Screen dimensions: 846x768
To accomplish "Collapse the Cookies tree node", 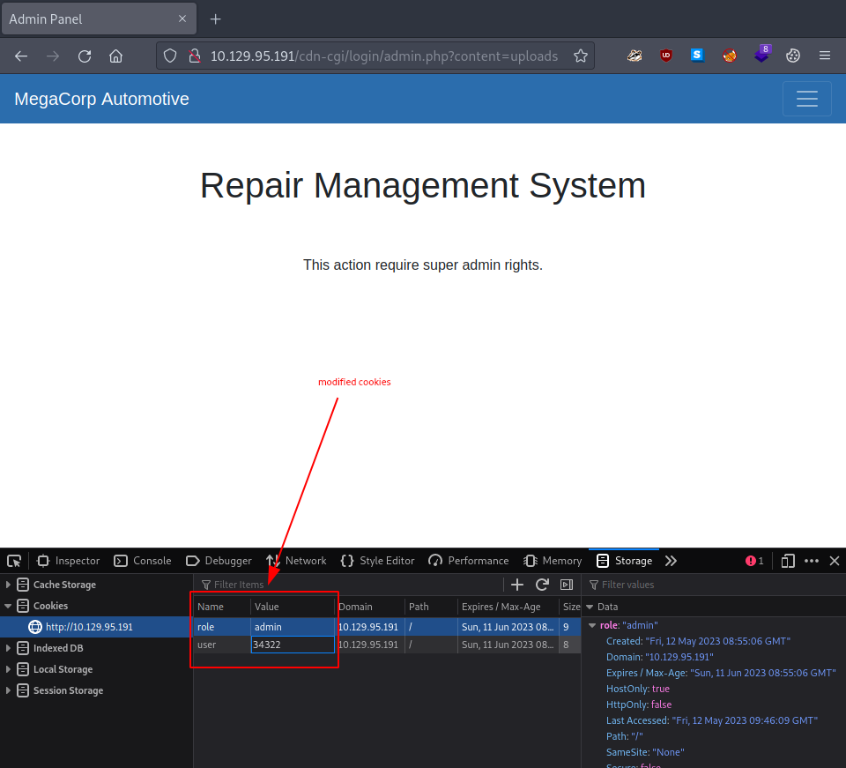I will pyautogui.click(x=10, y=606).
